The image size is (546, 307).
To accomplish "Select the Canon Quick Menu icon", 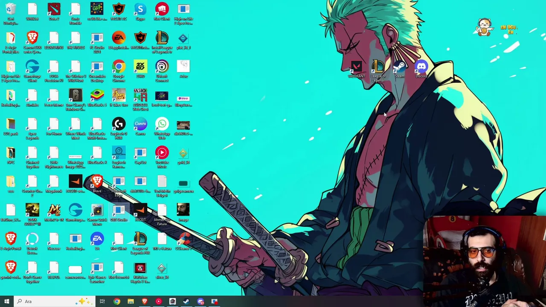I will click(x=97, y=214).
